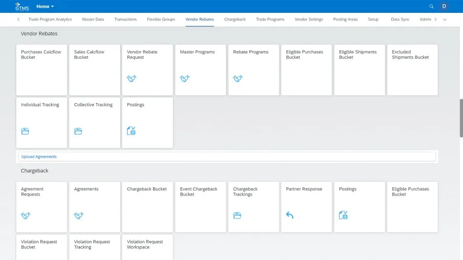Switch to the Chargeback tab
This screenshot has width=463, height=260.
tap(235, 20)
